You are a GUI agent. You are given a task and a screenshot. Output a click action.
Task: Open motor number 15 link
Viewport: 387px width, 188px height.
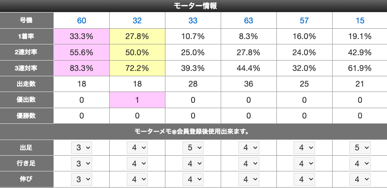pos(360,21)
